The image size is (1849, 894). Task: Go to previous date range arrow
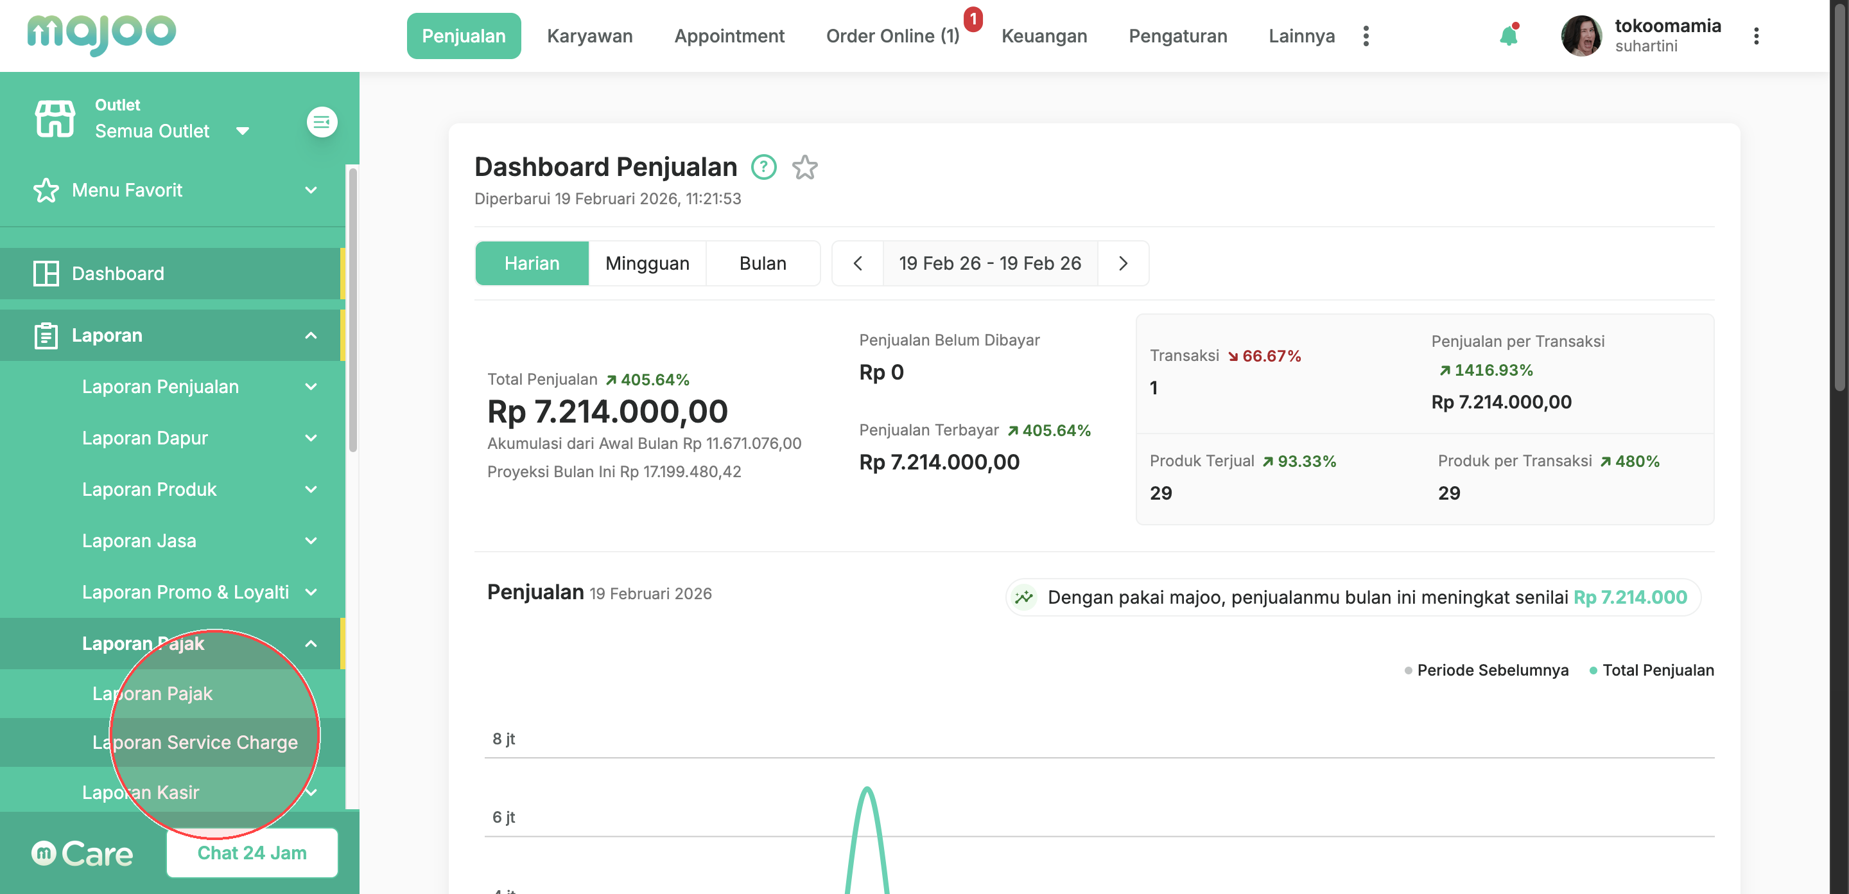[x=858, y=263]
